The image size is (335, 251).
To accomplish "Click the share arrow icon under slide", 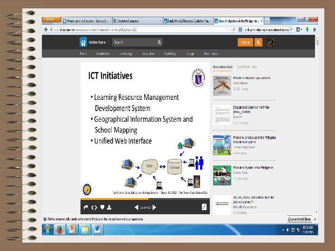I will (86, 207).
